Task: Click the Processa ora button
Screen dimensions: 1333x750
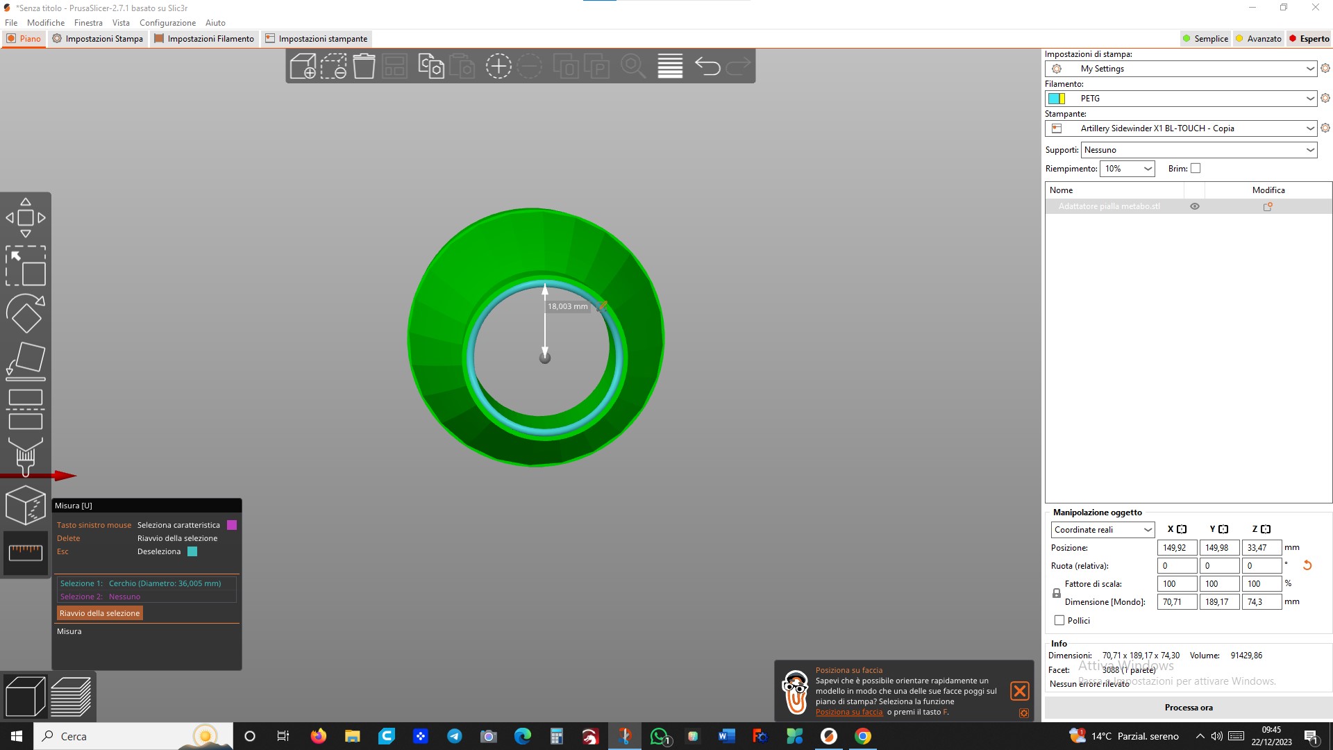Action: (1188, 707)
